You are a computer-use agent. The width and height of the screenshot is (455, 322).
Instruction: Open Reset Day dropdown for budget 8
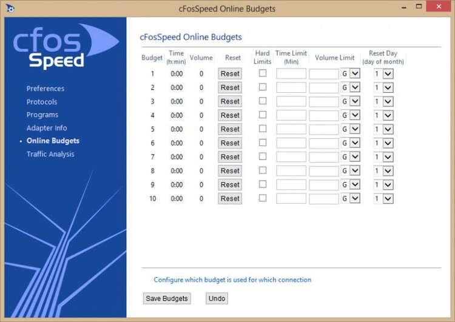pyautogui.click(x=383, y=171)
